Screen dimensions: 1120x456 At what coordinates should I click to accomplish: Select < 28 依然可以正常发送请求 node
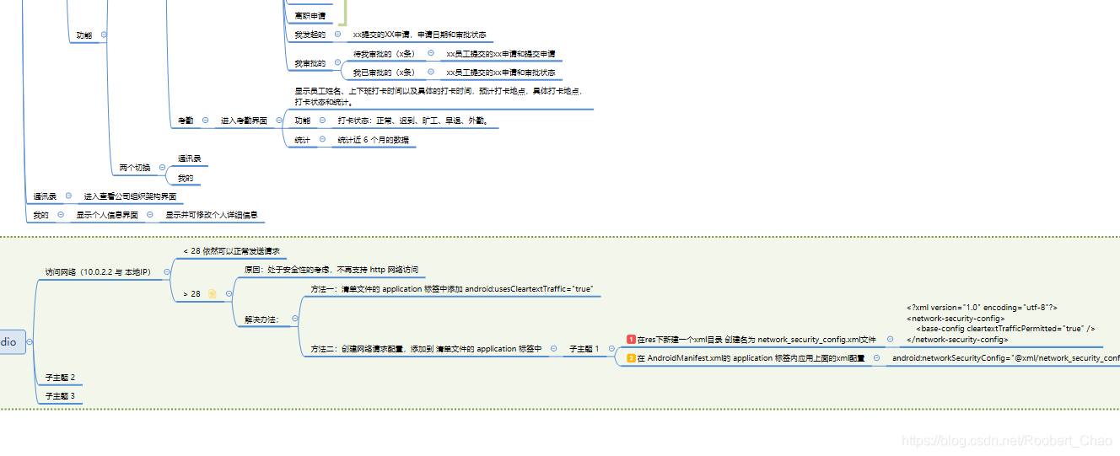pyautogui.click(x=231, y=251)
